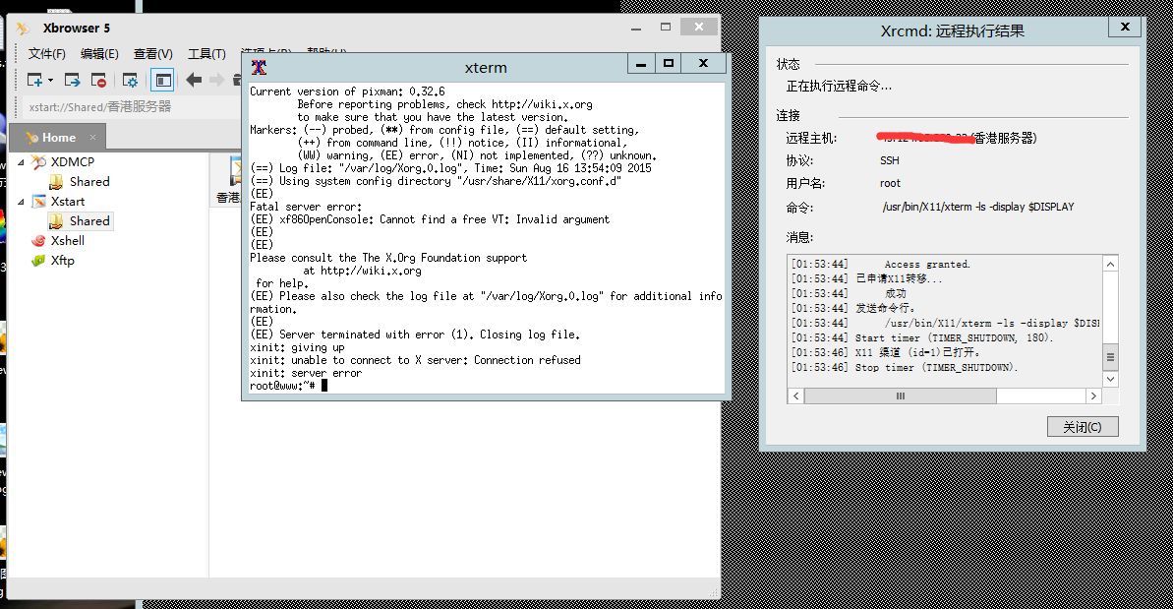Click the session icon with red minus
The image size is (1173, 609).
(98, 80)
